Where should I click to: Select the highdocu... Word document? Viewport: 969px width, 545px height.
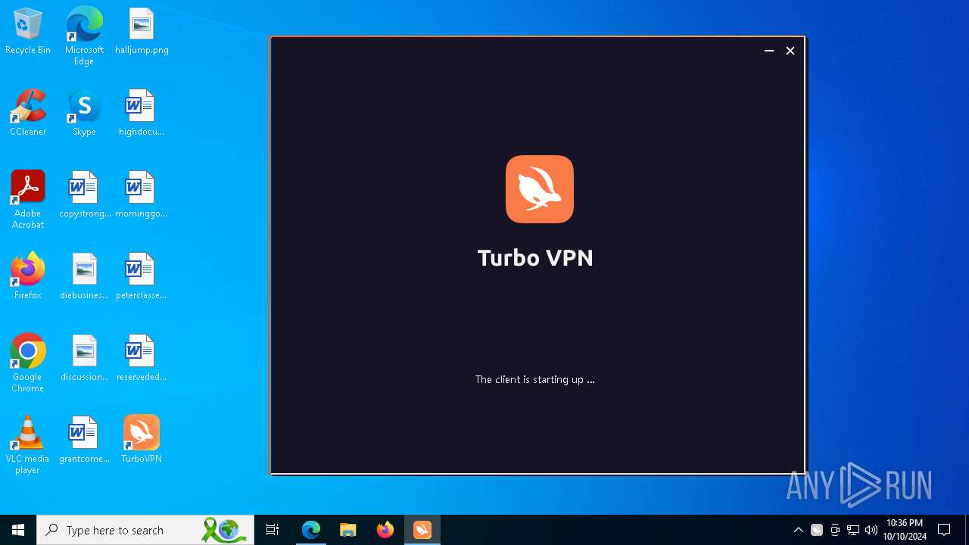[x=142, y=114]
